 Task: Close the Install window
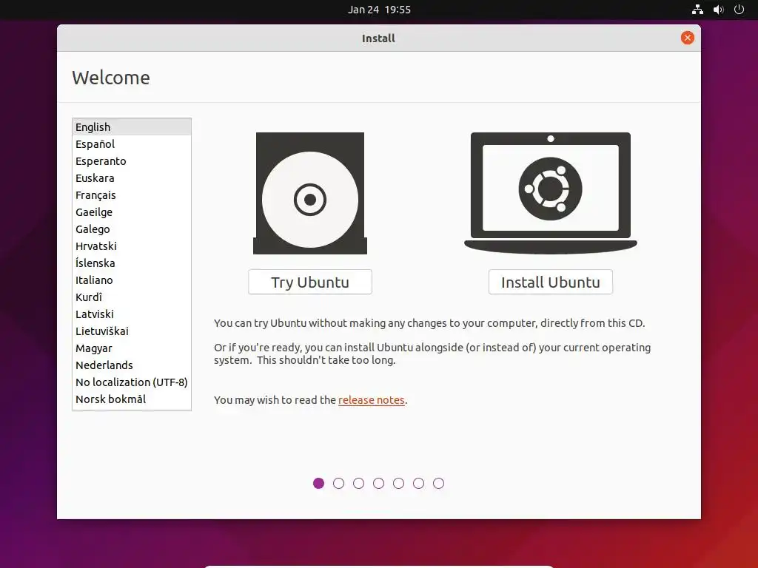(x=688, y=38)
